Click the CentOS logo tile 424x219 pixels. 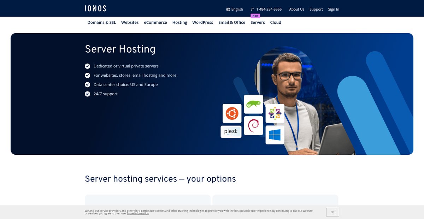coord(275,113)
